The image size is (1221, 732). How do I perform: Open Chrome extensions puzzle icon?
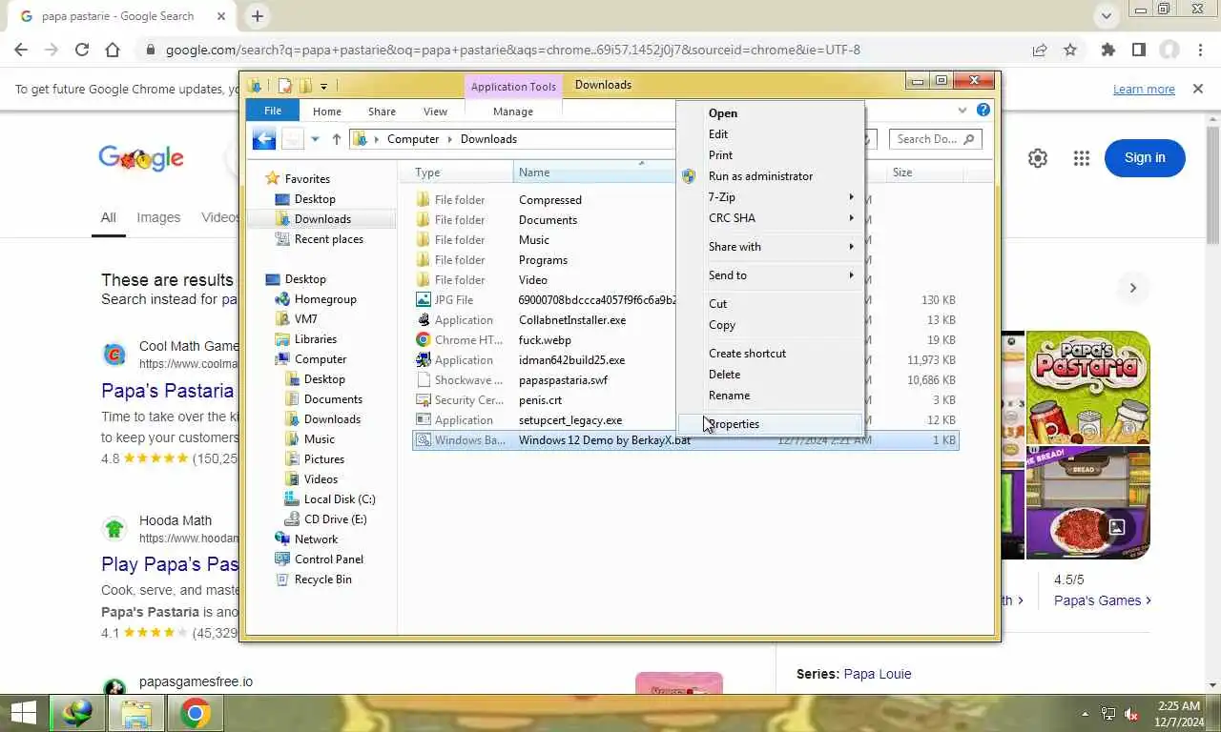1107,50
